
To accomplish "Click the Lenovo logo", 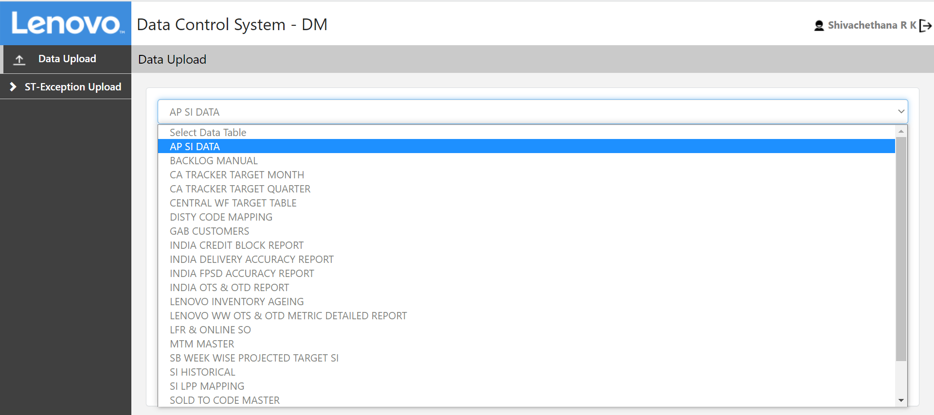I will tap(66, 23).
